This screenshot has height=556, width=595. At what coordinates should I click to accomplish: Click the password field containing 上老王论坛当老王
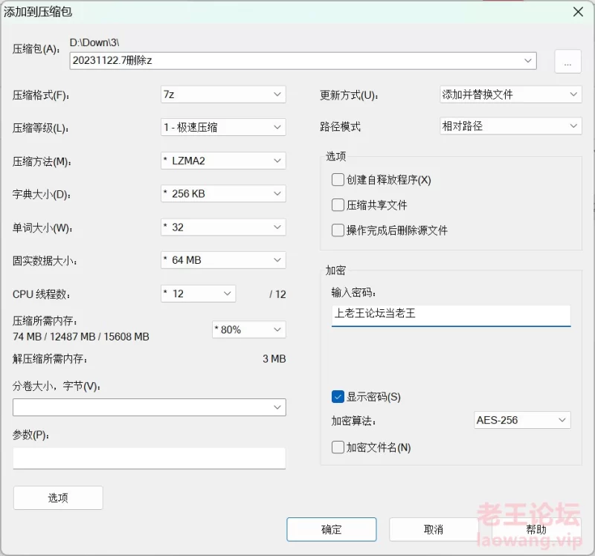tap(451, 314)
